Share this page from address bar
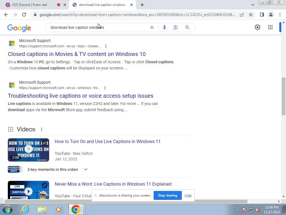286x215 pixels. [x=242, y=15]
